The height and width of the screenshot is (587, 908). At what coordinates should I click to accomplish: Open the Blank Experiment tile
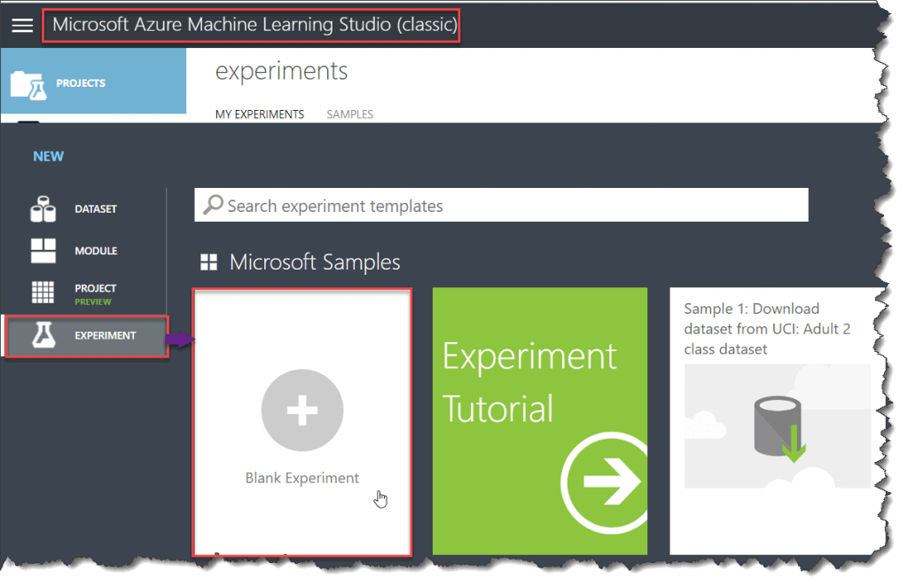click(302, 423)
